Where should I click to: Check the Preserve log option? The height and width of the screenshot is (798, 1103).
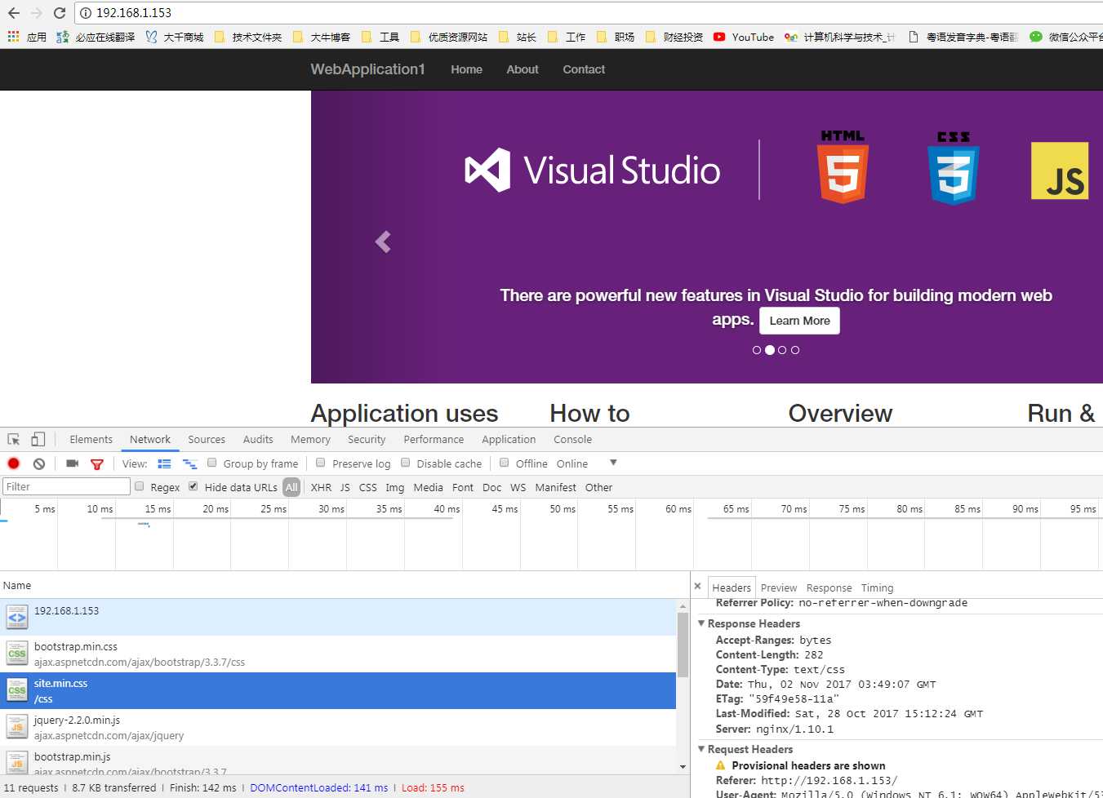click(x=321, y=463)
